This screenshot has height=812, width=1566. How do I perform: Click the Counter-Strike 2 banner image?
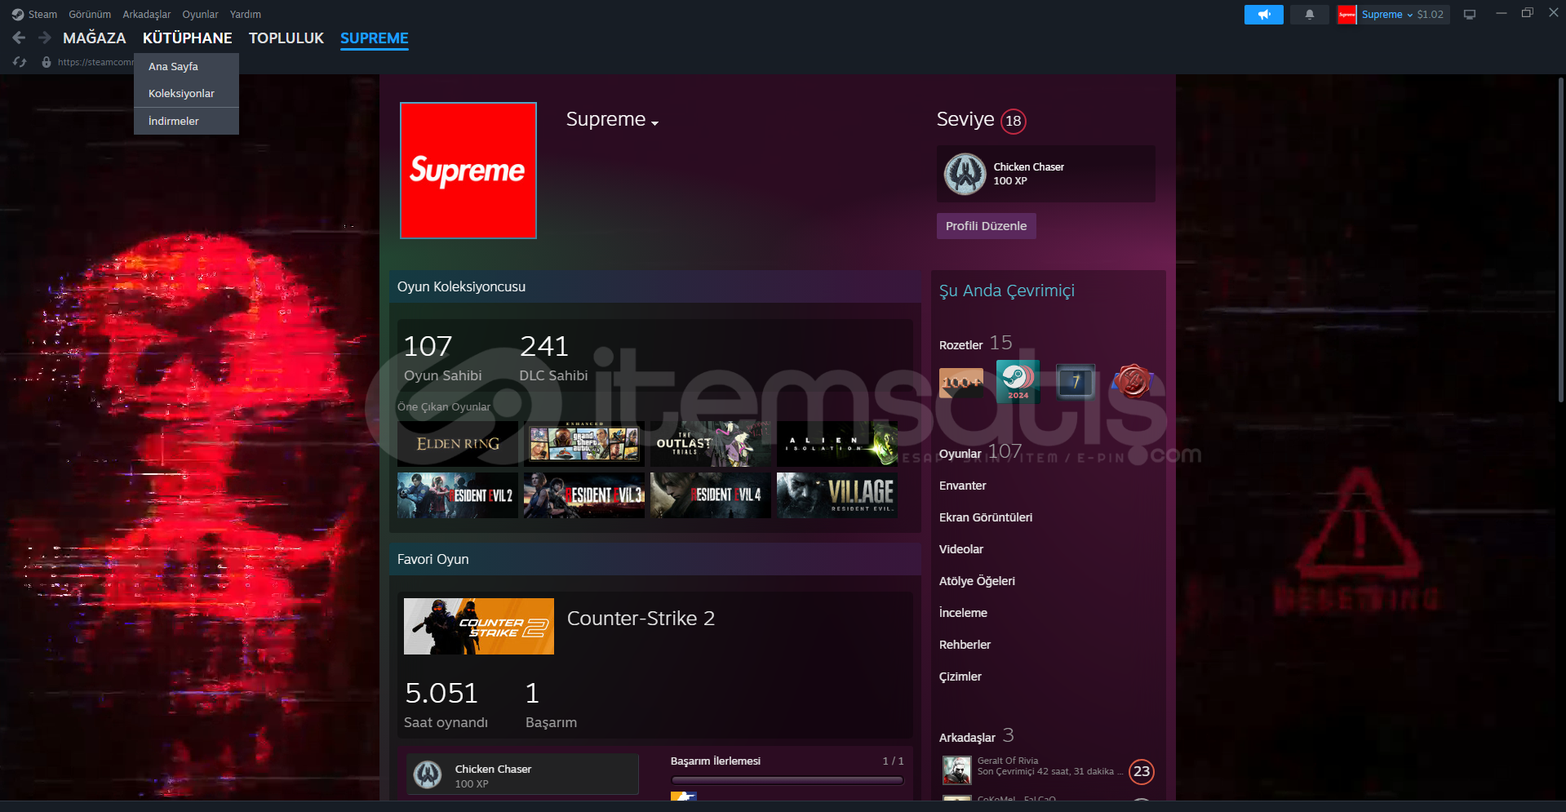(x=479, y=627)
